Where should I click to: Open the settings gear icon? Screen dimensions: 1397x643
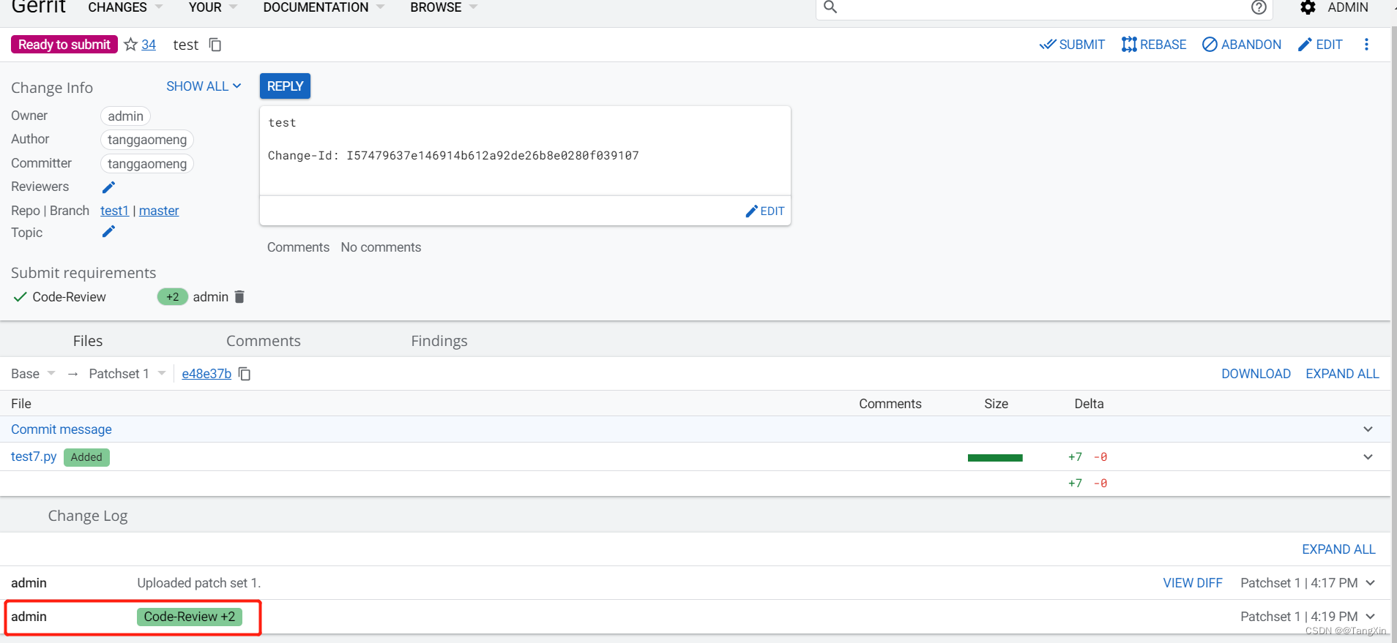point(1308,7)
